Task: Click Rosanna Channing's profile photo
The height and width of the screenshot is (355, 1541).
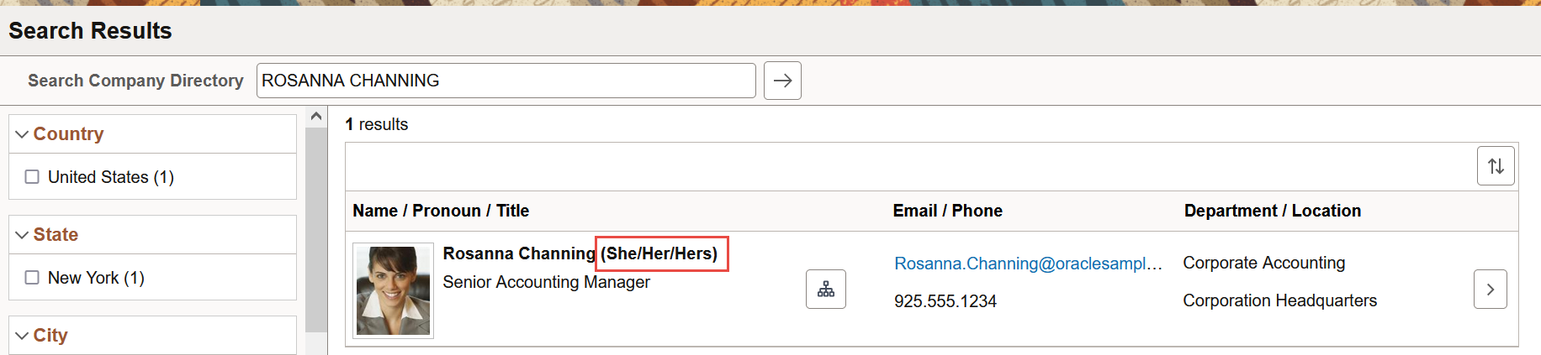Action: coord(393,290)
